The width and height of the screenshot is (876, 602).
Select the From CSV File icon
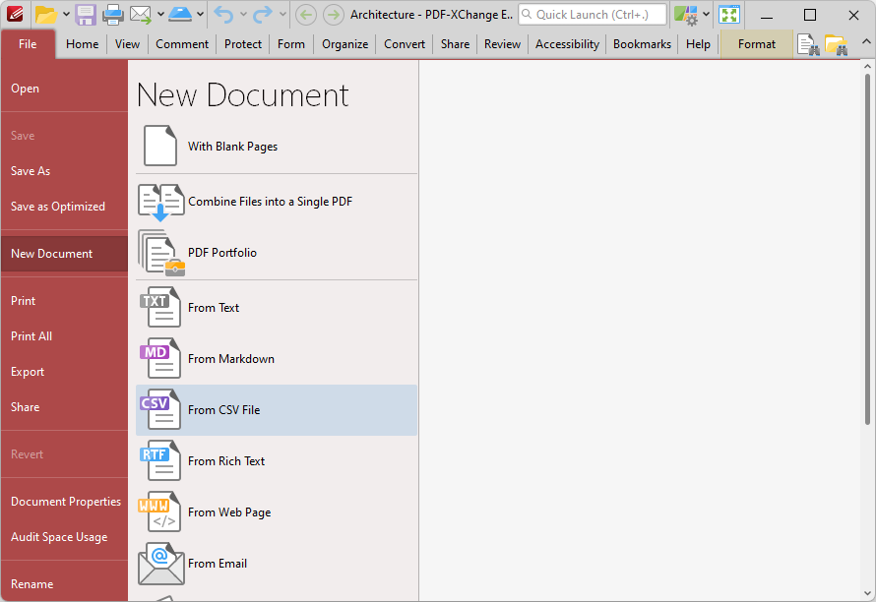pos(160,410)
